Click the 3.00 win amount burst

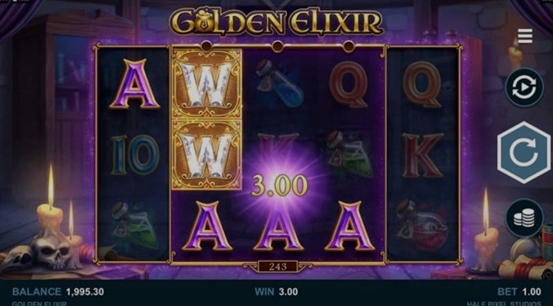pyautogui.click(x=279, y=186)
